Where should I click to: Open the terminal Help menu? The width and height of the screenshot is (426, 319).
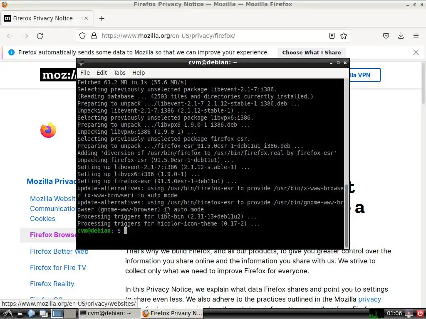tap(139, 73)
